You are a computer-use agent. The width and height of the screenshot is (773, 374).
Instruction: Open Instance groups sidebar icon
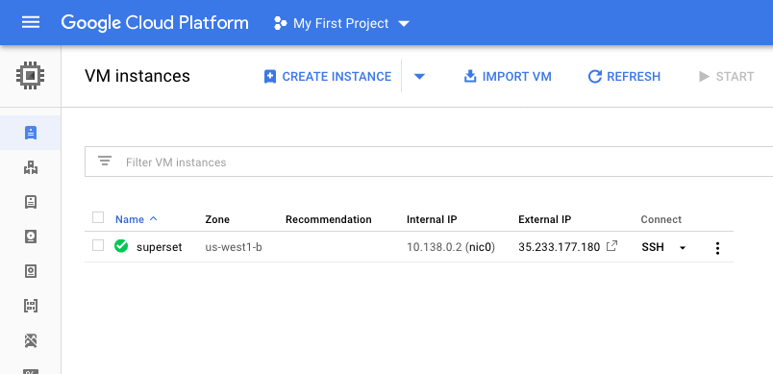click(x=31, y=167)
